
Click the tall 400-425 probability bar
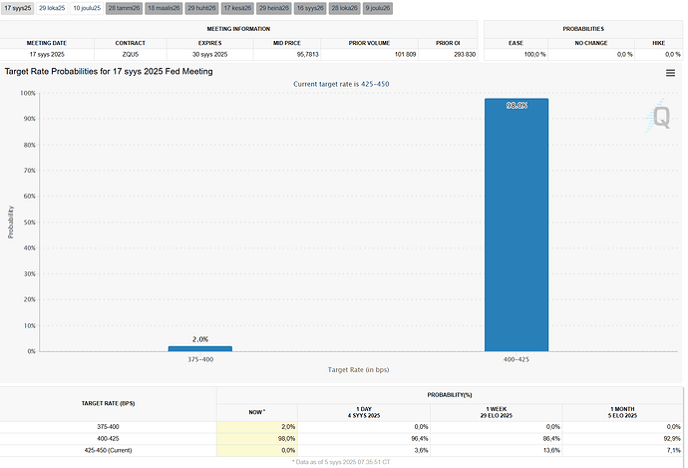point(516,225)
